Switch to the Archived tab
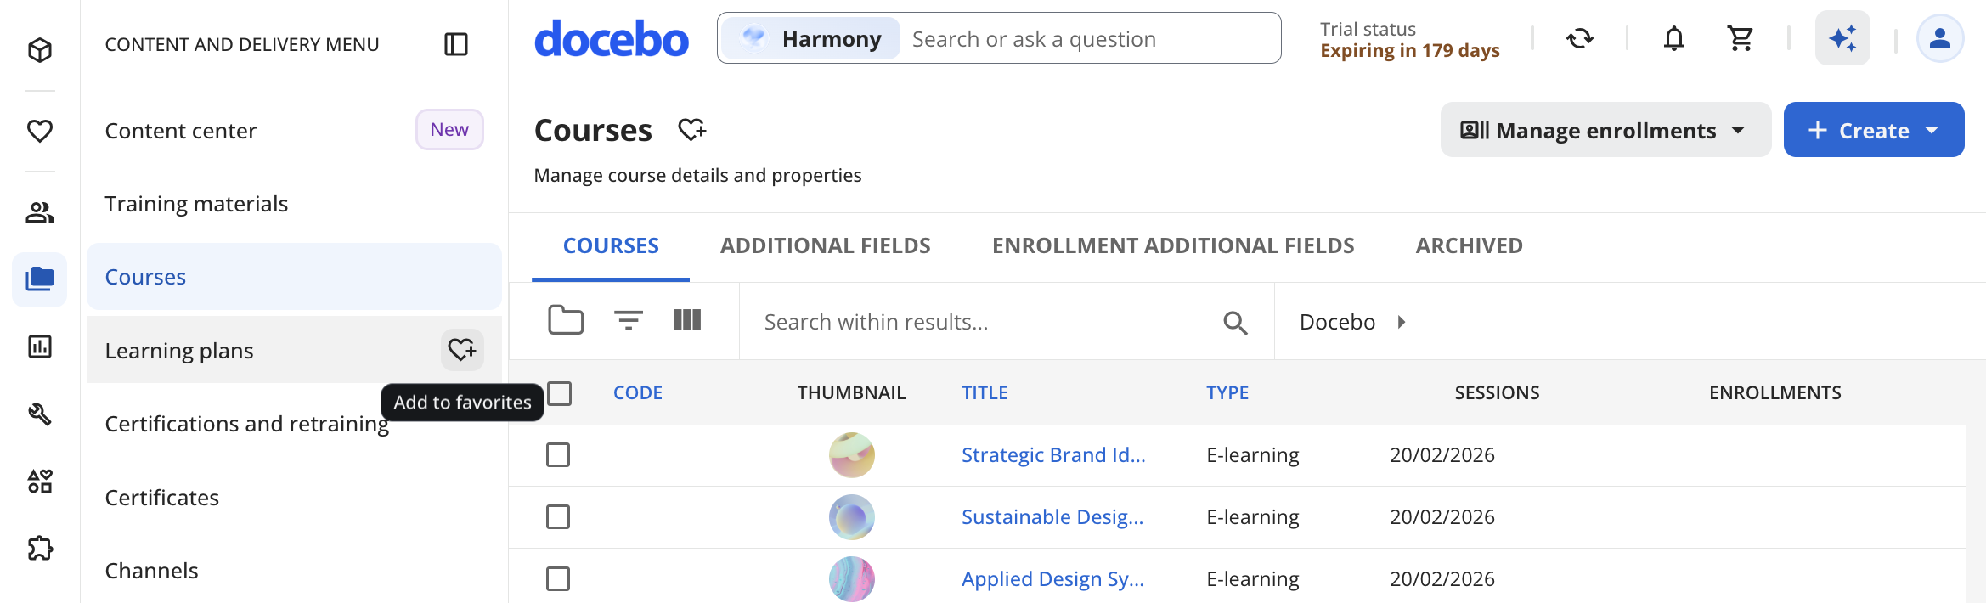This screenshot has height=603, width=1986. coord(1469,246)
